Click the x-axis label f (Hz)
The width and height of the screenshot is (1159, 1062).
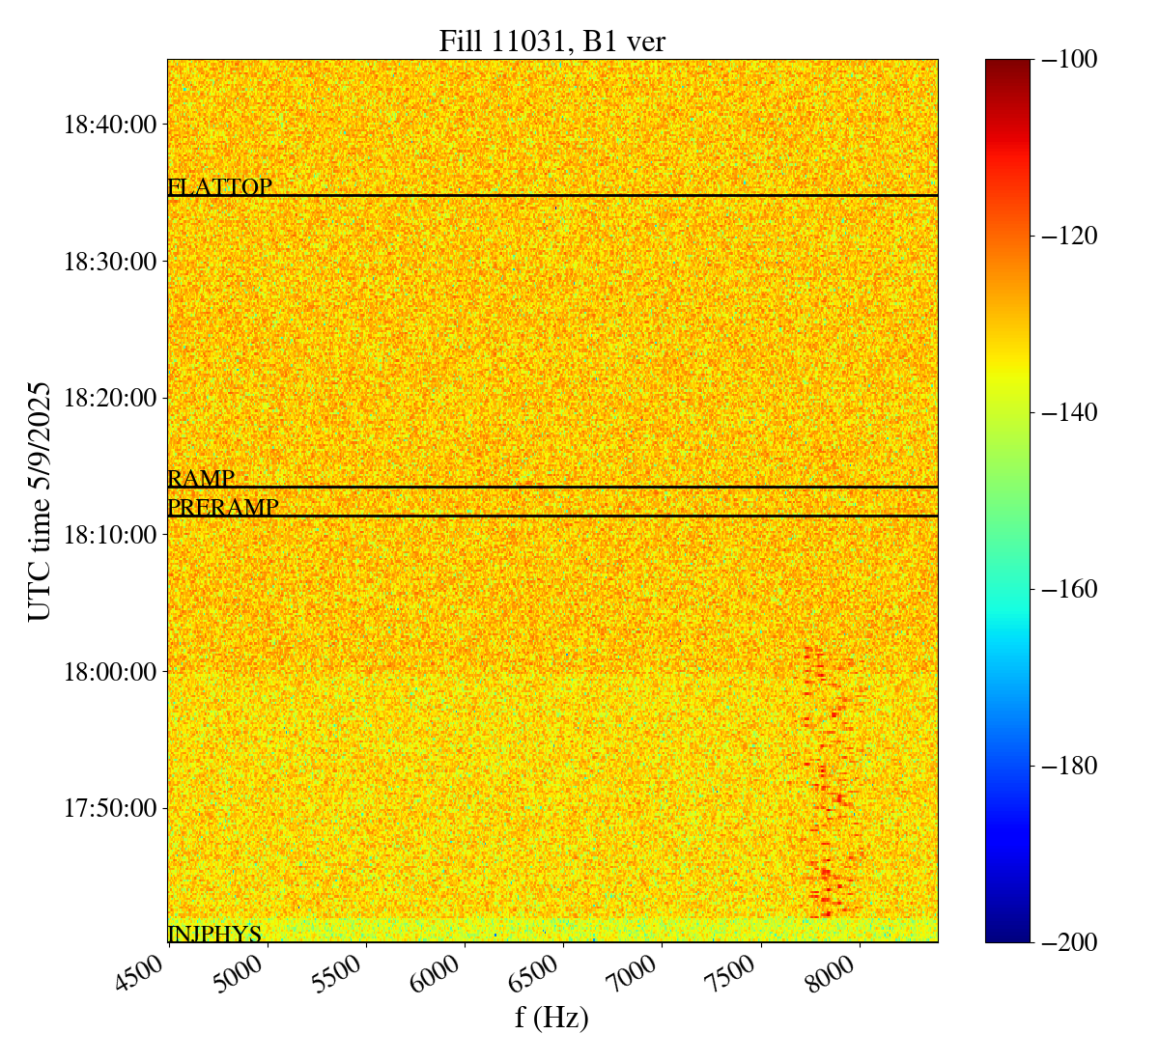pos(551,1017)
